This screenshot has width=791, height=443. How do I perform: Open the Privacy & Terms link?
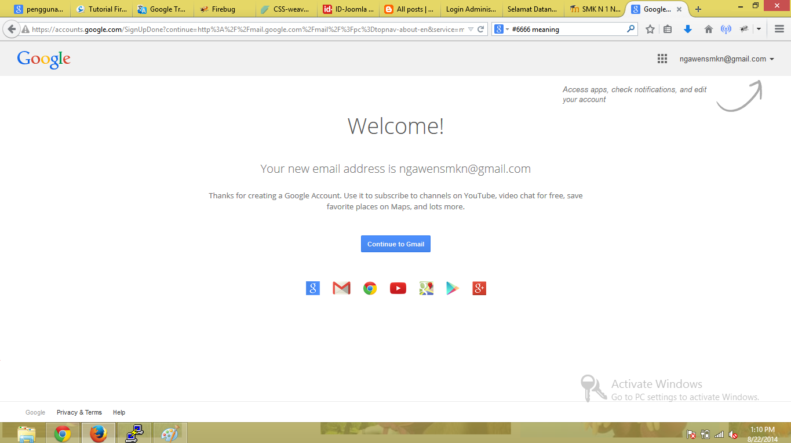coord(79,412)
